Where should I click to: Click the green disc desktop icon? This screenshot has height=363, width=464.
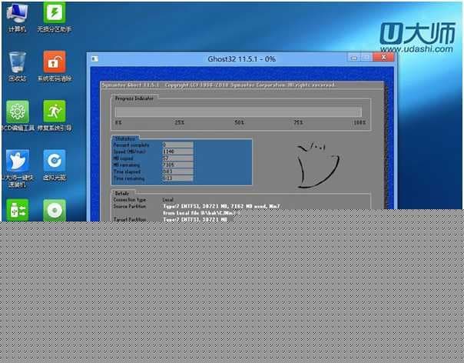[x=54, y=208]
